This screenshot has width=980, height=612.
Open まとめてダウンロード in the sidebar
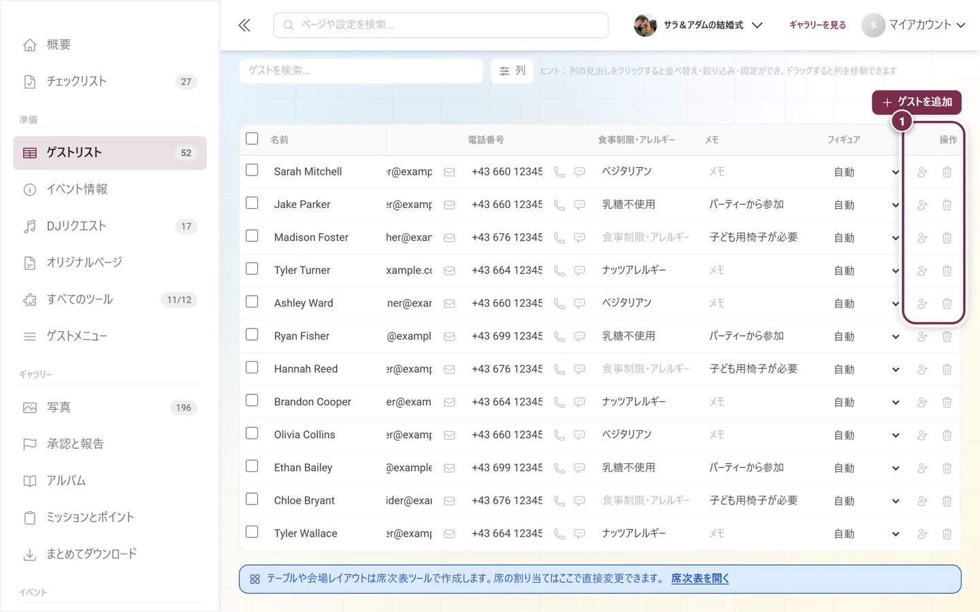110,554
